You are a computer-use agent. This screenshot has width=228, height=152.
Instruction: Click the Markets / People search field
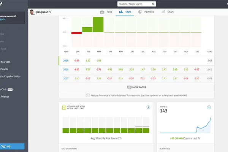click(135, 4)
